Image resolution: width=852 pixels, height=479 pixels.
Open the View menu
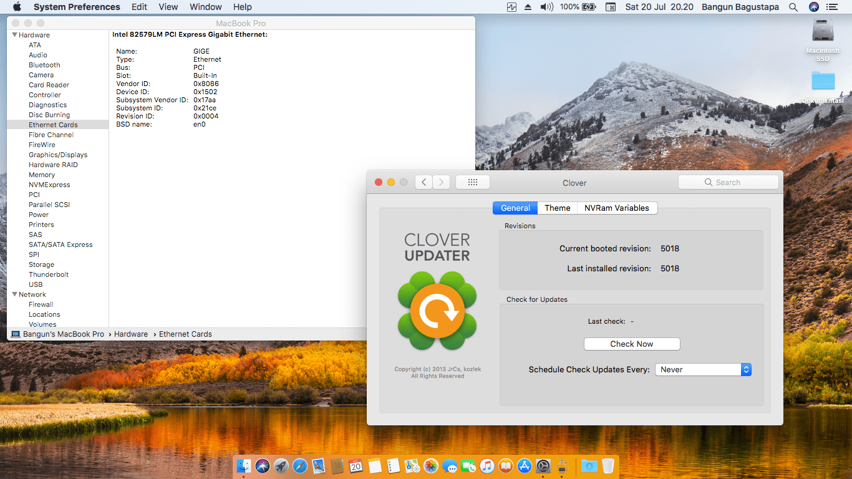tap(168, 7)
